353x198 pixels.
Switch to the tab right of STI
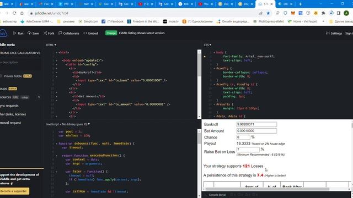coord(286,4)
